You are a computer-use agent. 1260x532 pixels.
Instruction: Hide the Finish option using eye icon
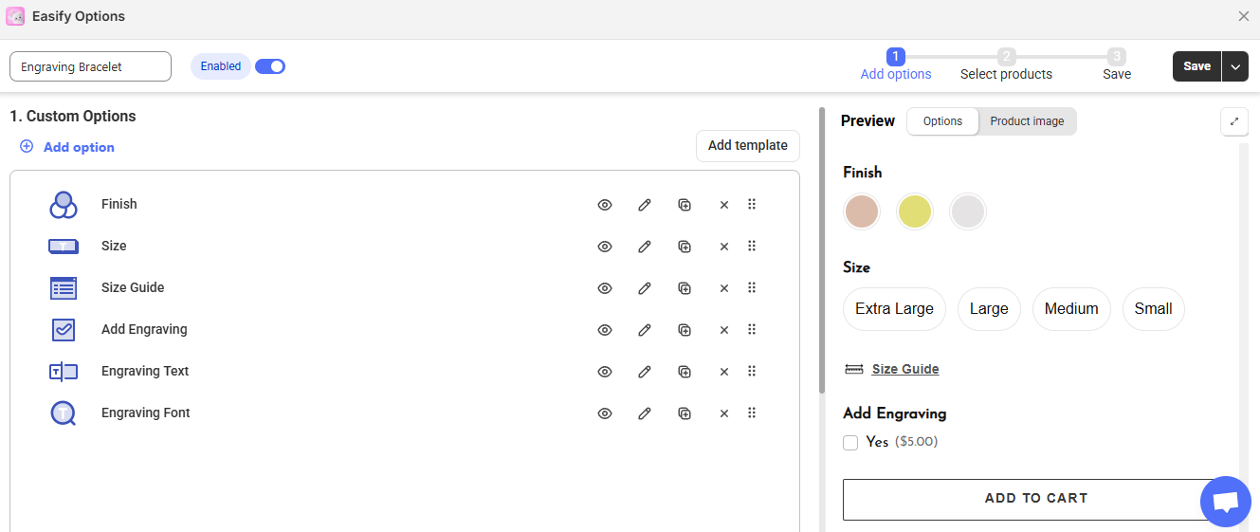pos(605,205)
